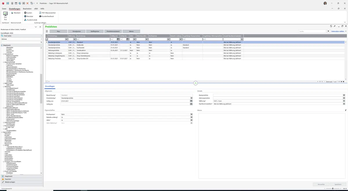Click the calculator icon in the quick access toolbar
The image size is (348, 191).
tap(12, 3)
